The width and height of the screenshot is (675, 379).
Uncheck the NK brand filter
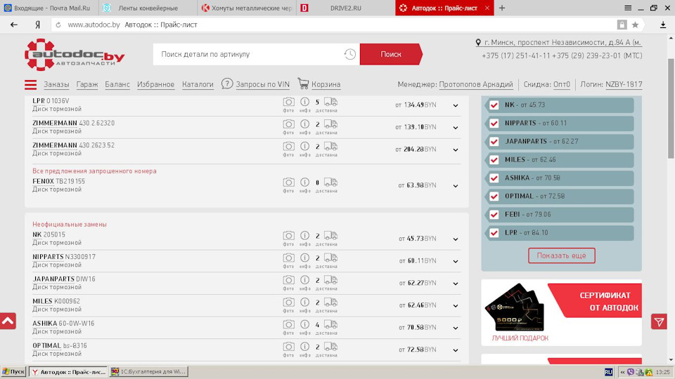(494, 105)
